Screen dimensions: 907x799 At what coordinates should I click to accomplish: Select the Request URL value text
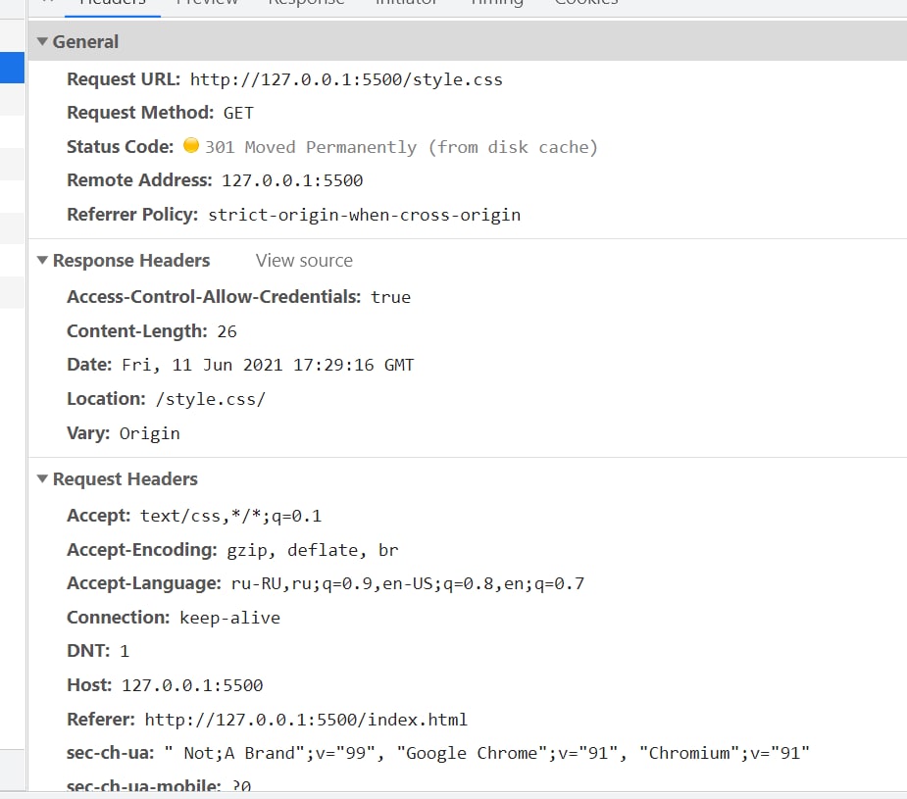[346, 79]
